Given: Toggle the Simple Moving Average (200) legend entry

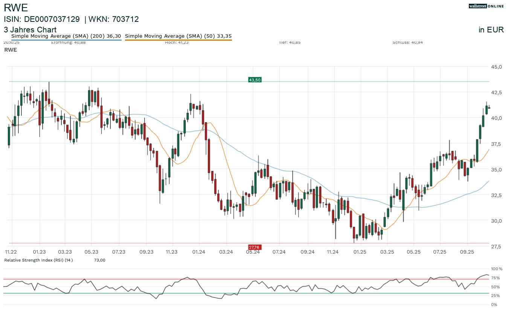Looking at the screenshot, I should tap(66, 36).
